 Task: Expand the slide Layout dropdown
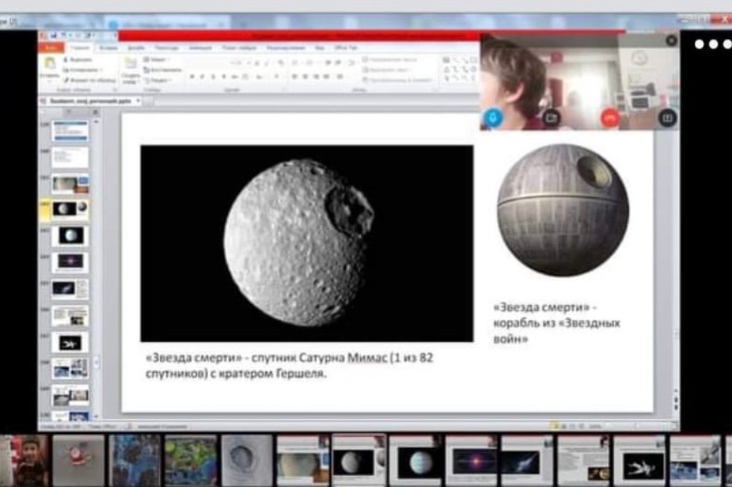point(158,59)
